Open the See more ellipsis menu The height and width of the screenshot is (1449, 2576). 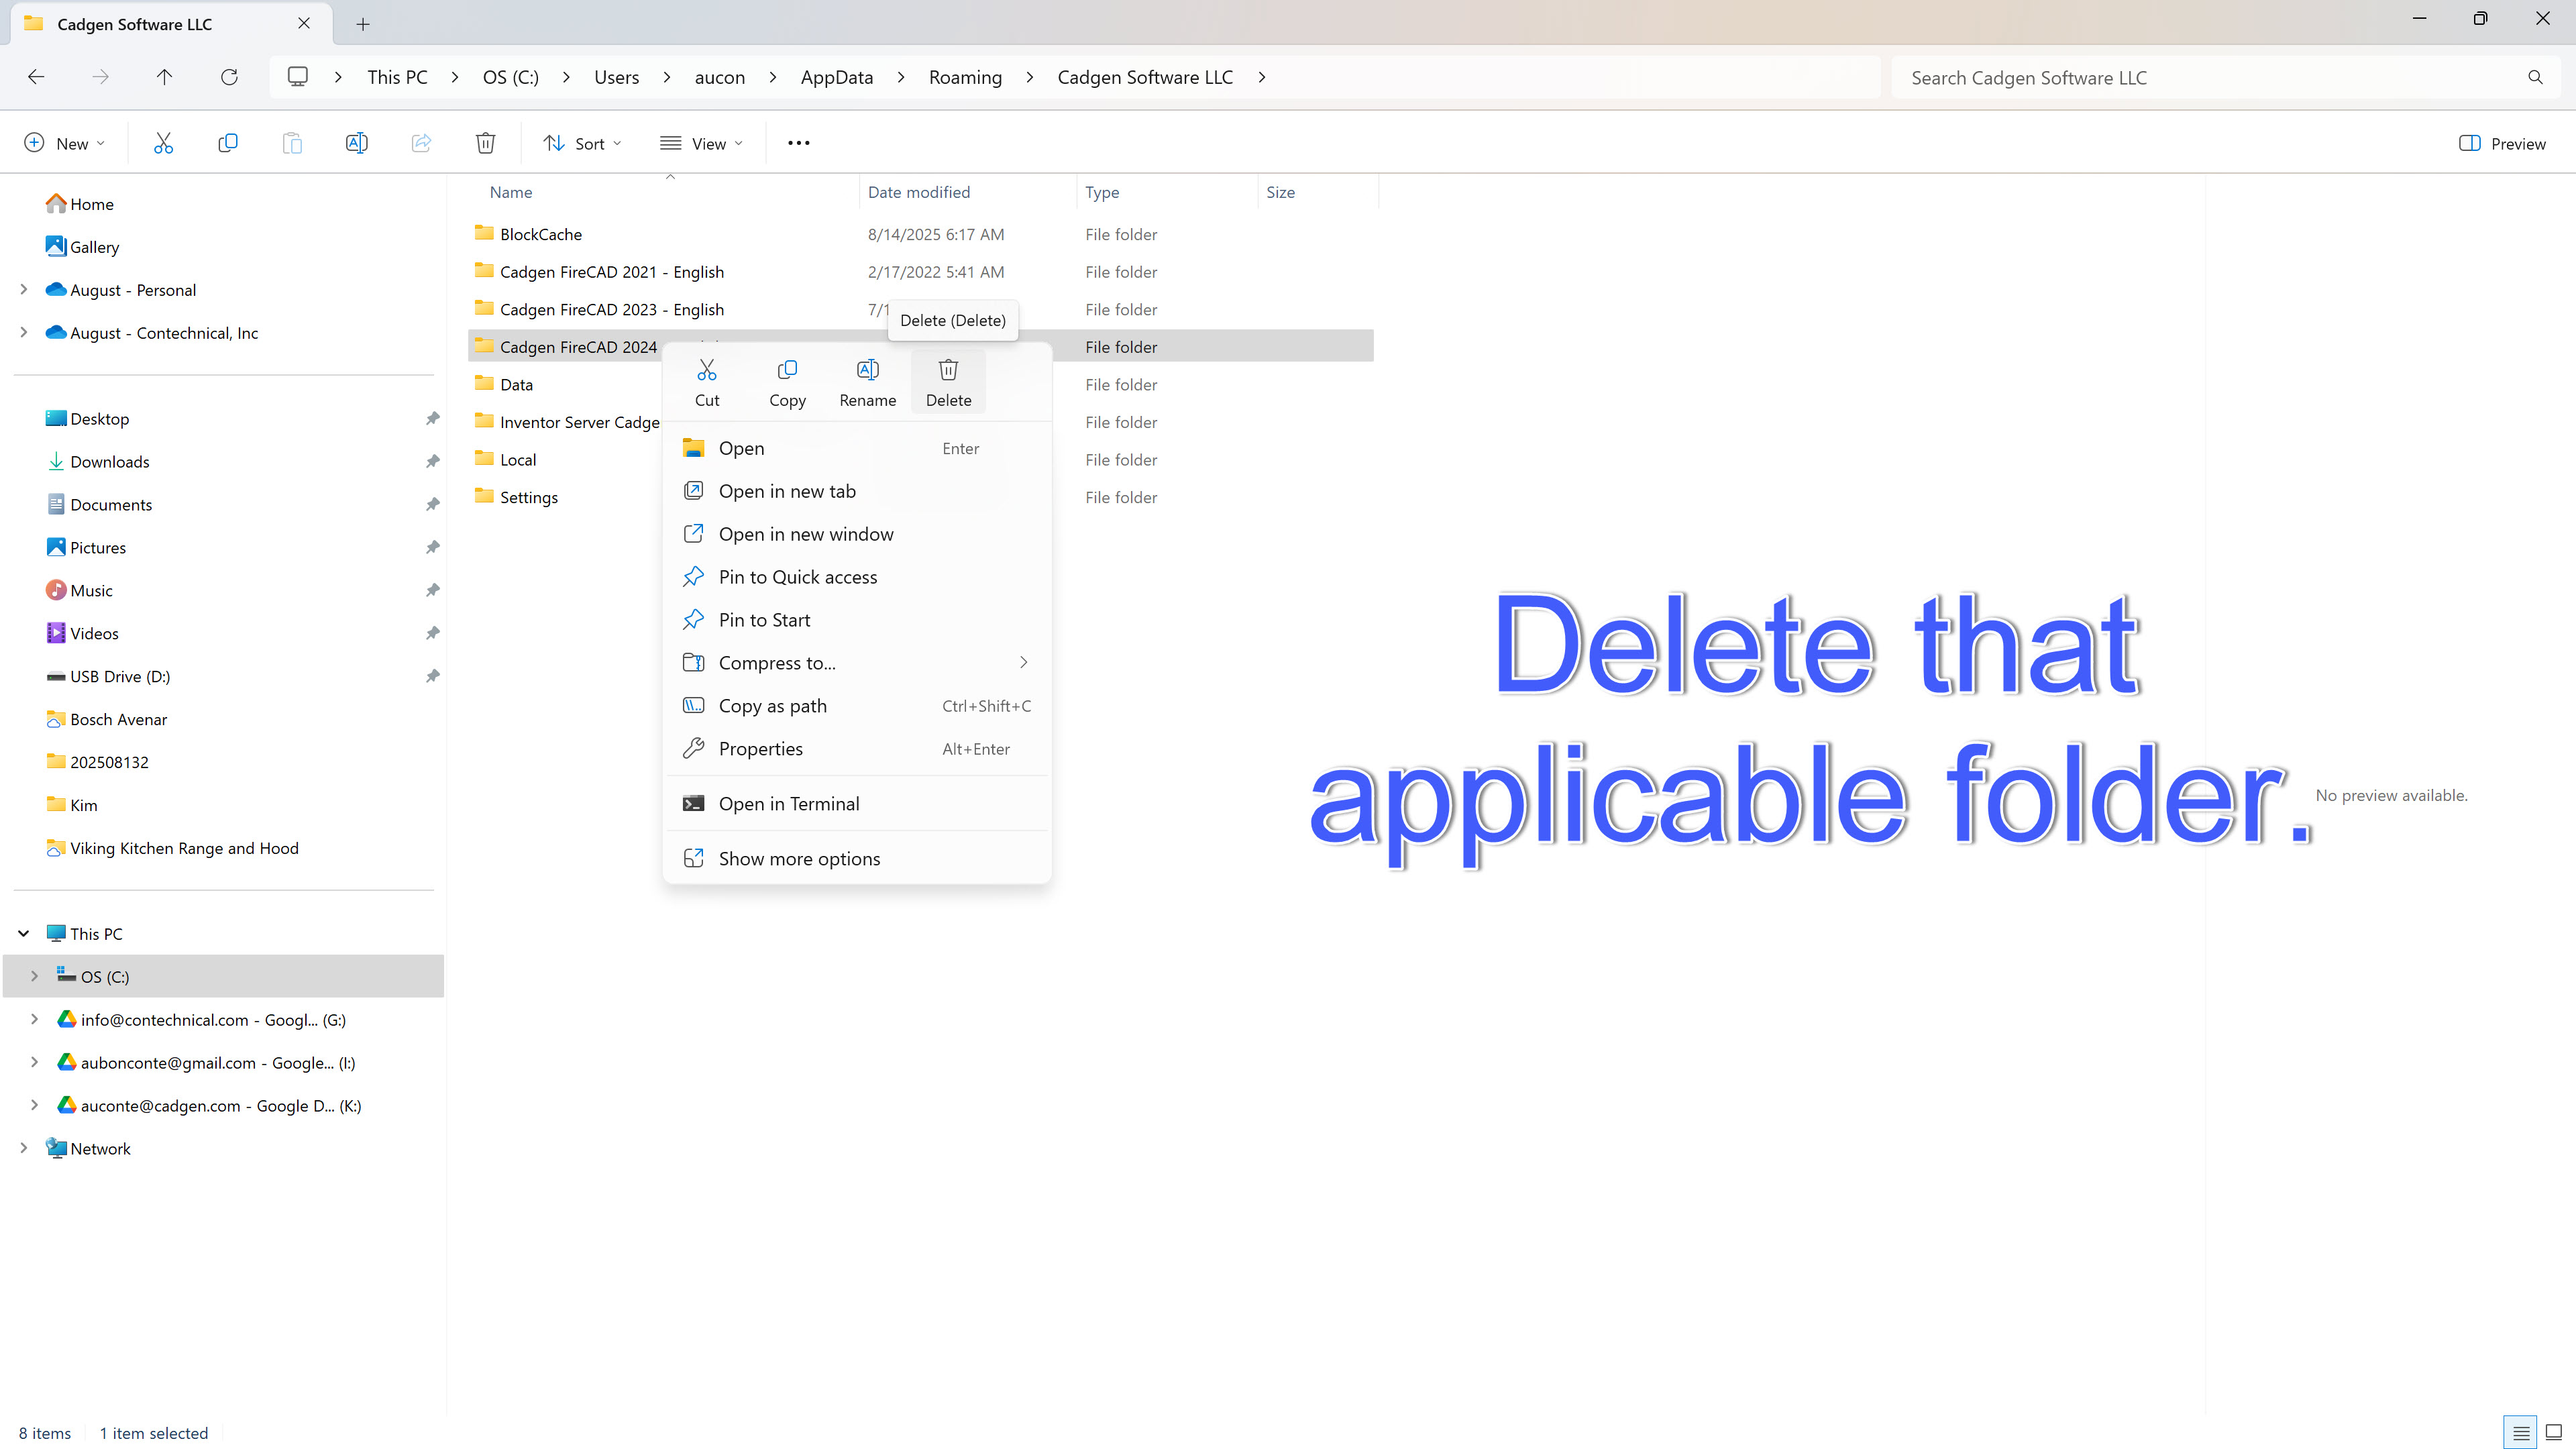799,143
